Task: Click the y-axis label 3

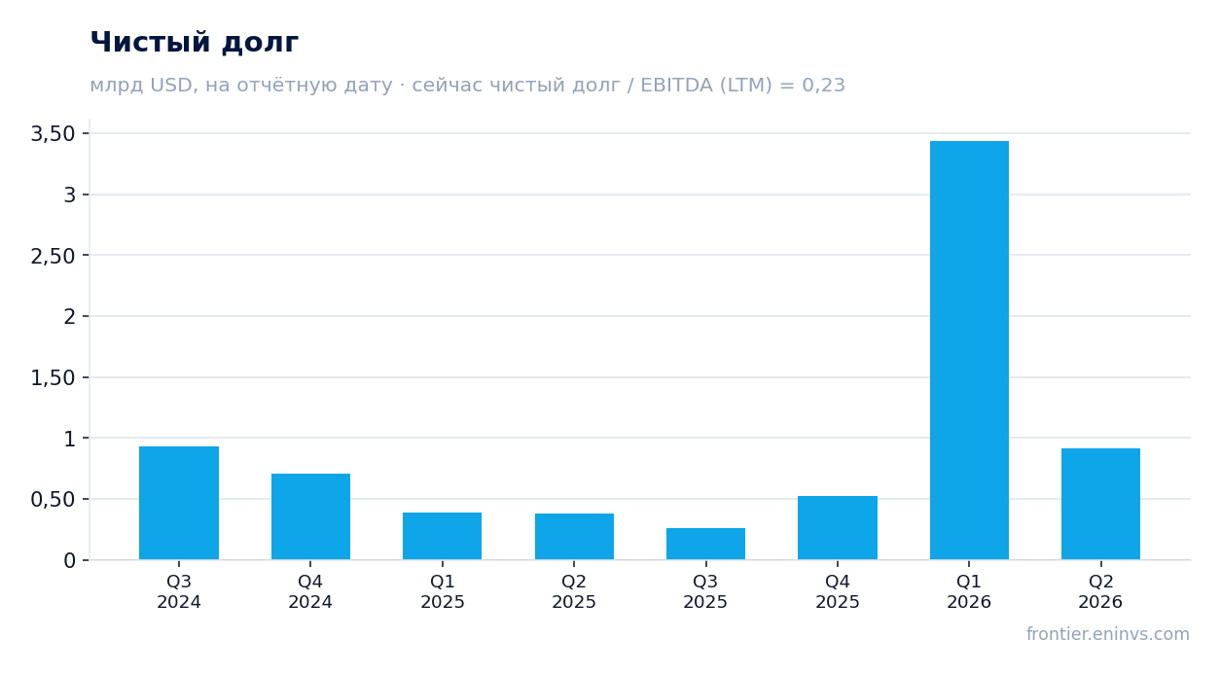Action: click(69, 195)
